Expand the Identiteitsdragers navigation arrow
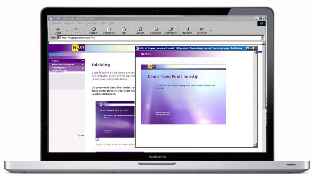 [83, 64]
